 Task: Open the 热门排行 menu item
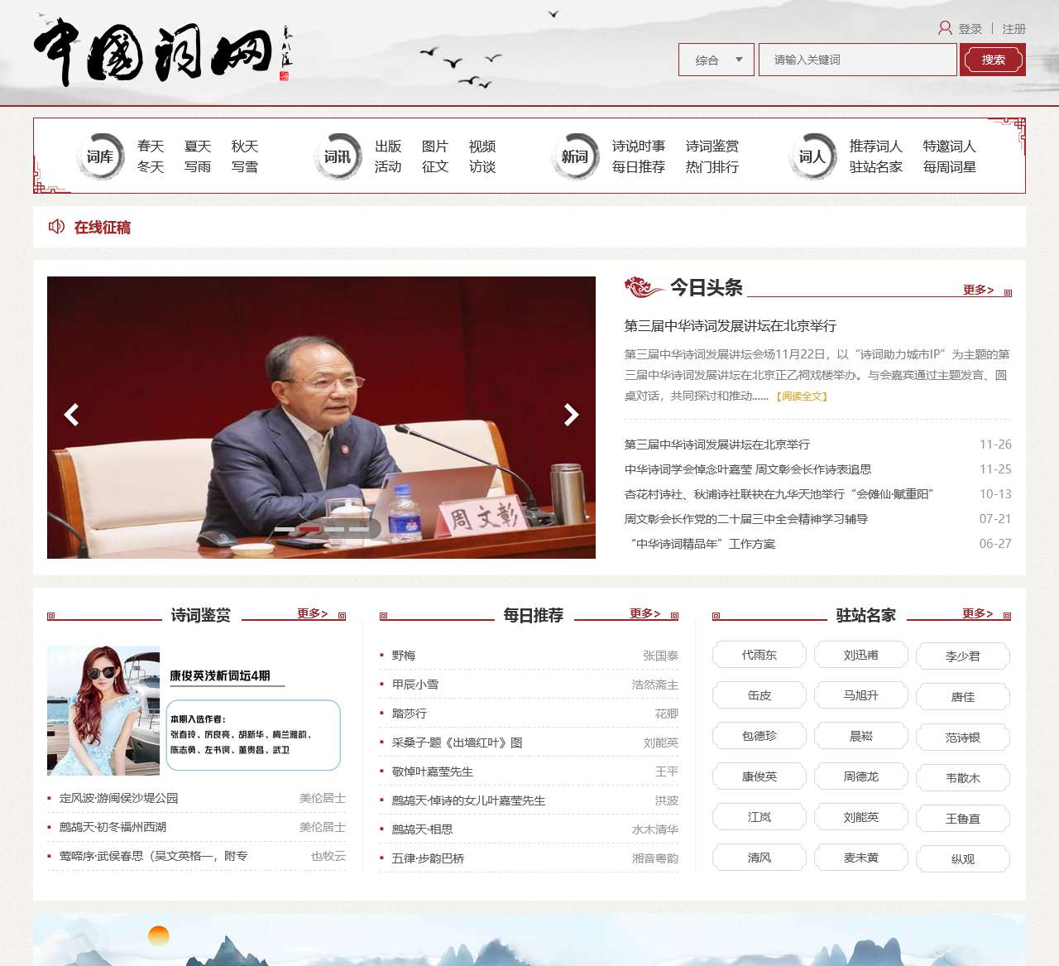712,167
